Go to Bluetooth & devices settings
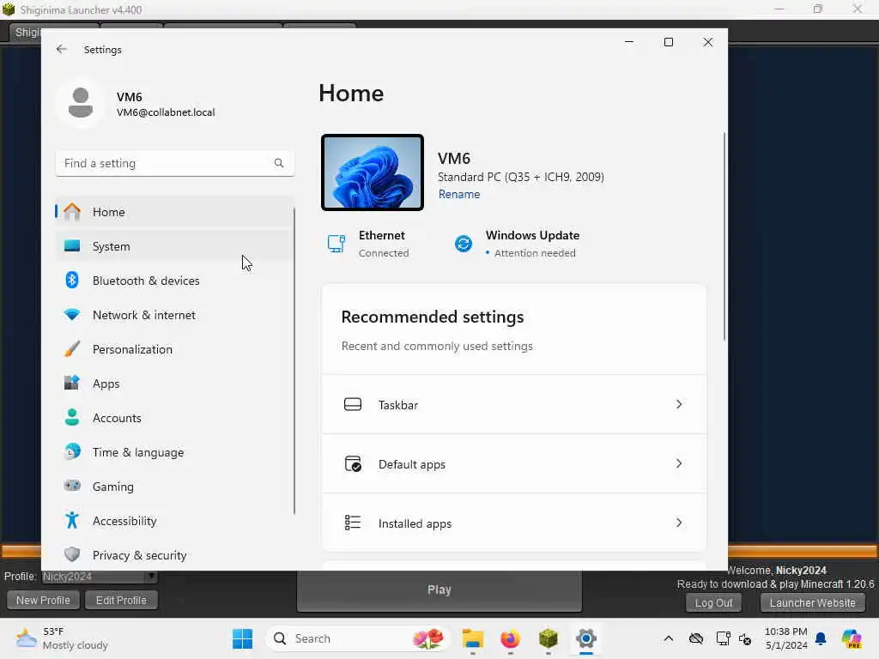This screenshot has height=659, width=879. pyautogui.click(x=173, y=281)
